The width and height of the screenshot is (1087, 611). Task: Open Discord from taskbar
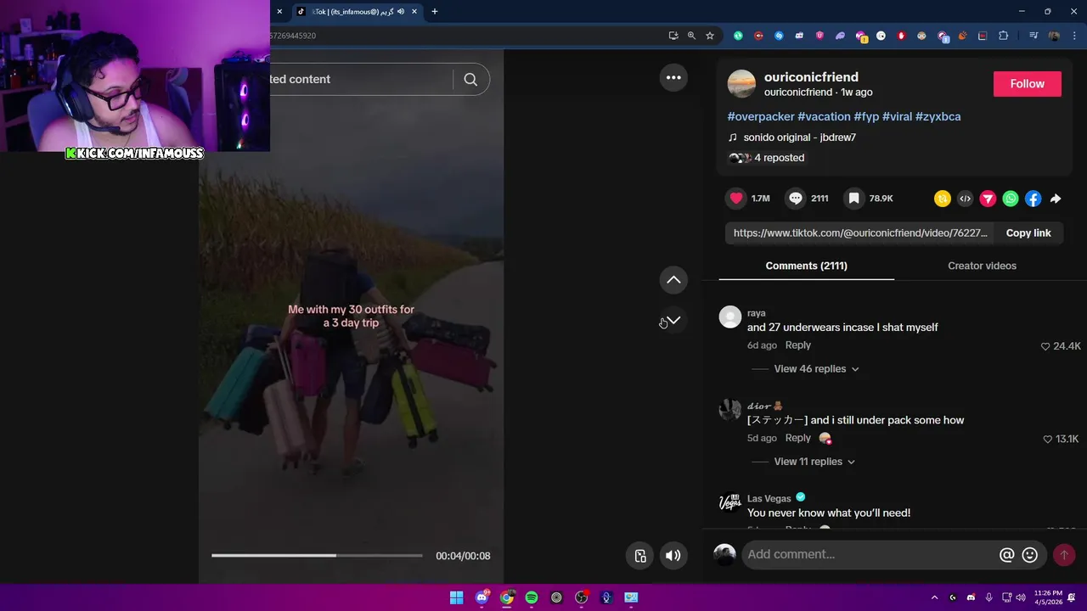(482, 597)
